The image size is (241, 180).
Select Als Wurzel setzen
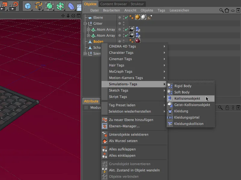coord(134,141)
